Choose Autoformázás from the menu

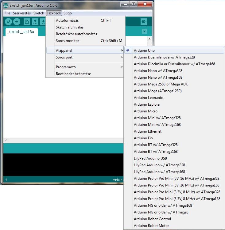[x=85, y=21]
